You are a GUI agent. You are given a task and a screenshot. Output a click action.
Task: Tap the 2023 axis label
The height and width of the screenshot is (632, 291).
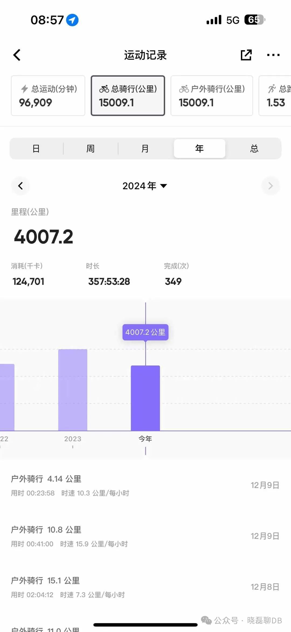click(x=73, y=439)
